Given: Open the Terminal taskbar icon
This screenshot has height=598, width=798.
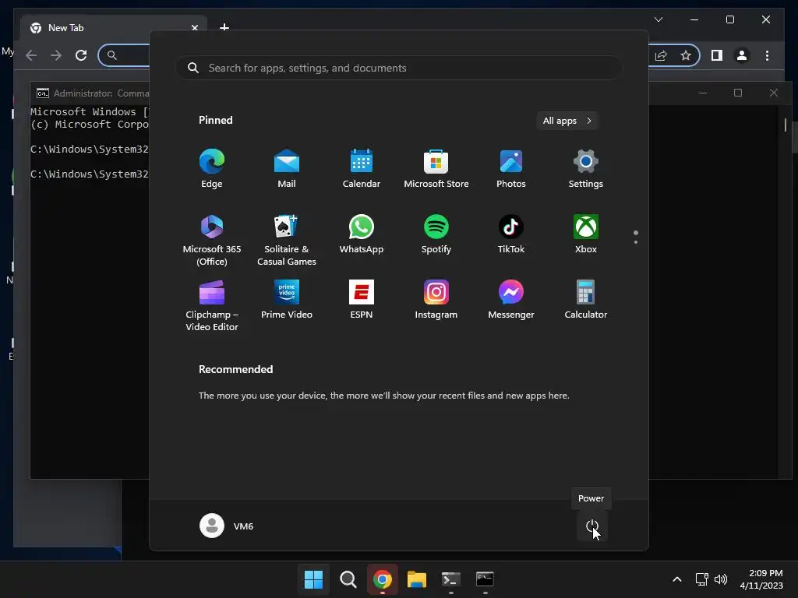Looking at the screenshot, I should tap(451, 579).
